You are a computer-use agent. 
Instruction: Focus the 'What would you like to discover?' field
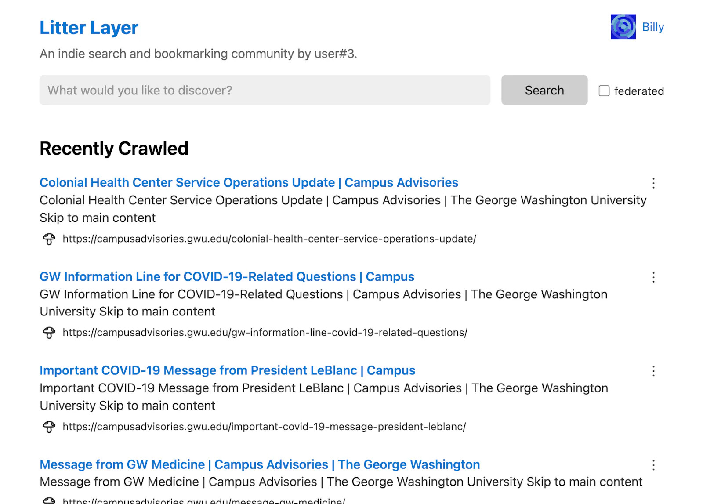265,90
